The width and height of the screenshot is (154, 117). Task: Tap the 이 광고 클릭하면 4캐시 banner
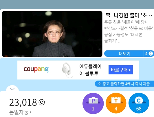coord(124,84)
